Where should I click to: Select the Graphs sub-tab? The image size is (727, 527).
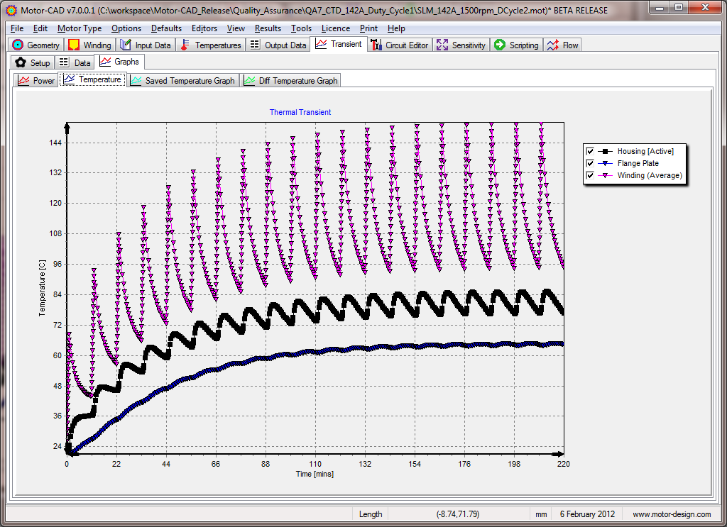click(x=119, y=62)
